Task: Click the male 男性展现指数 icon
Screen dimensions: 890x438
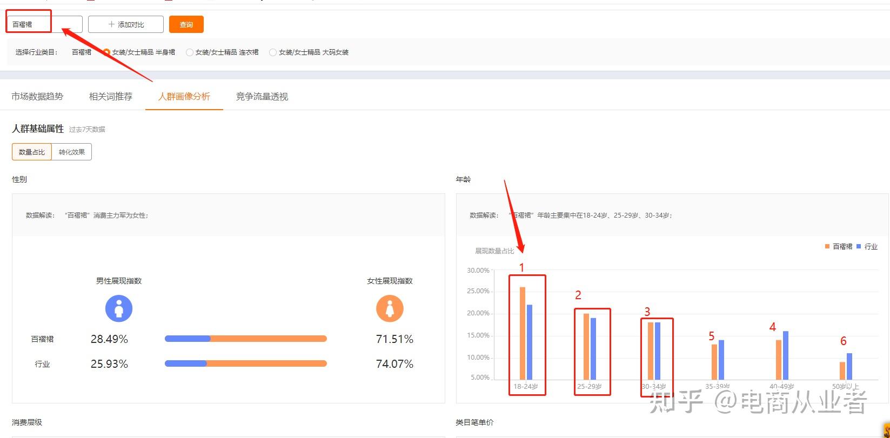Action: pos(119,308)
